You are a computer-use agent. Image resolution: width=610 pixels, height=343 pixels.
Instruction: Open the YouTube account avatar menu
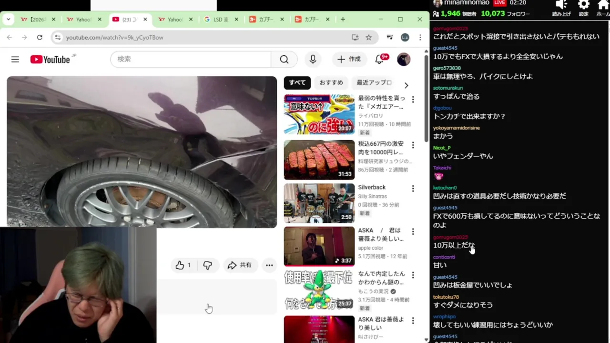(x=404, y=59)
